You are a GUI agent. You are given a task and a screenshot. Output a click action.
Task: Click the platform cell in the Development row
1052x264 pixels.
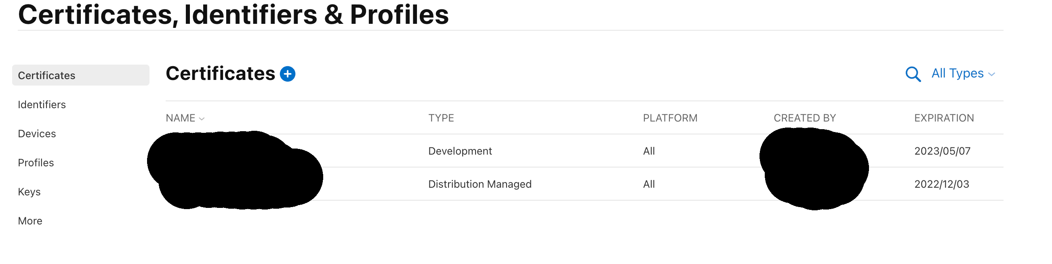coord(648,151)
